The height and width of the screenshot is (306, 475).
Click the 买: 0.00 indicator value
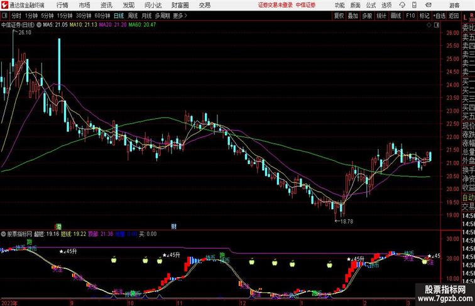click(x=148, y=234)
